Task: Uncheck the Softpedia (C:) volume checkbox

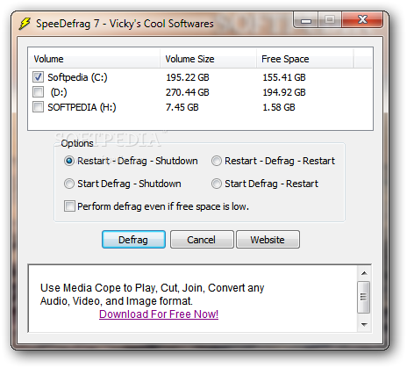Action: [38, 77]
